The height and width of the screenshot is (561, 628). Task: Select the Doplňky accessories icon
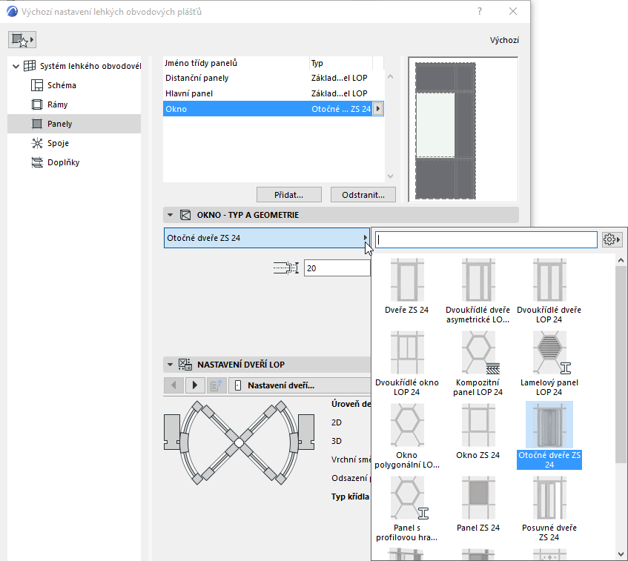point(37,162)
